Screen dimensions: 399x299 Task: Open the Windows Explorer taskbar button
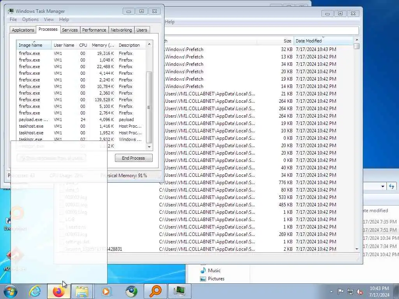point(82,291)
